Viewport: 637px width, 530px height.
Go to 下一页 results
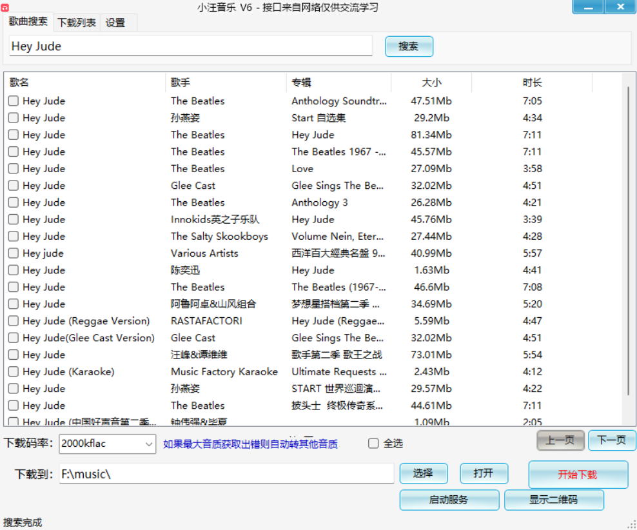click(612, 440)
